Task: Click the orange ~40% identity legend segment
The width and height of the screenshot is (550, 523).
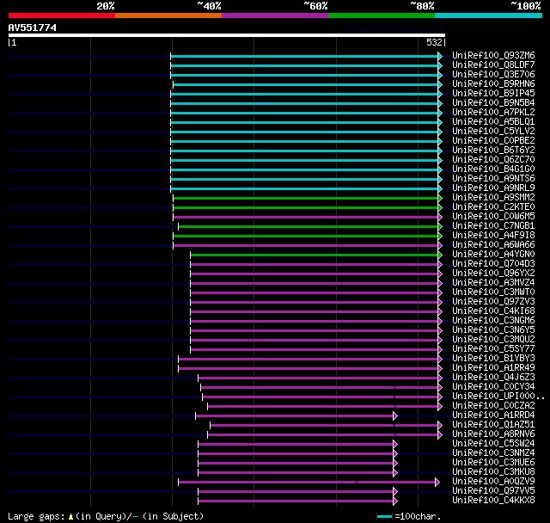Action: point(168,15)
